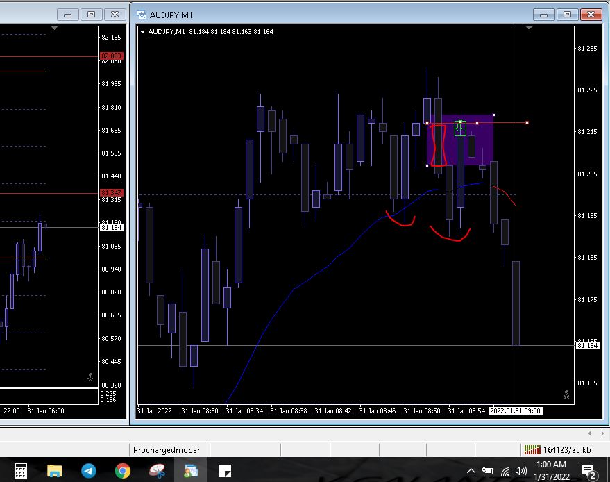Open the notification center icon
The image size is (610, 482).
[589, 472]
